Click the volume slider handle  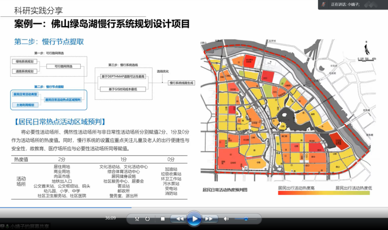tap(246, 219)
